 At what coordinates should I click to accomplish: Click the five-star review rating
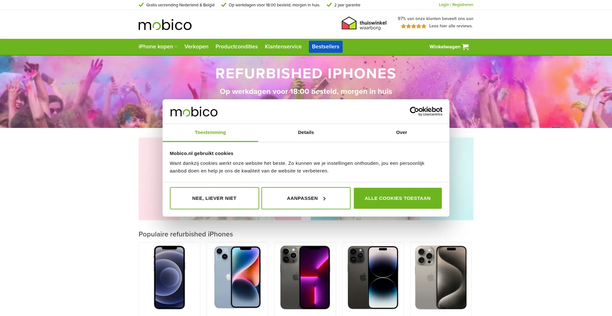413,26
